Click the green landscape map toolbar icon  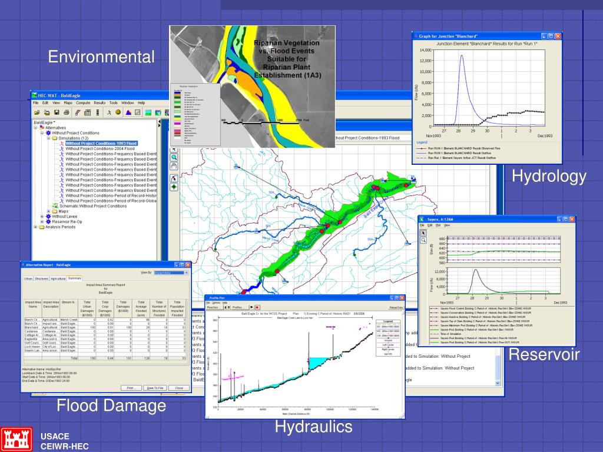point(148,112)
